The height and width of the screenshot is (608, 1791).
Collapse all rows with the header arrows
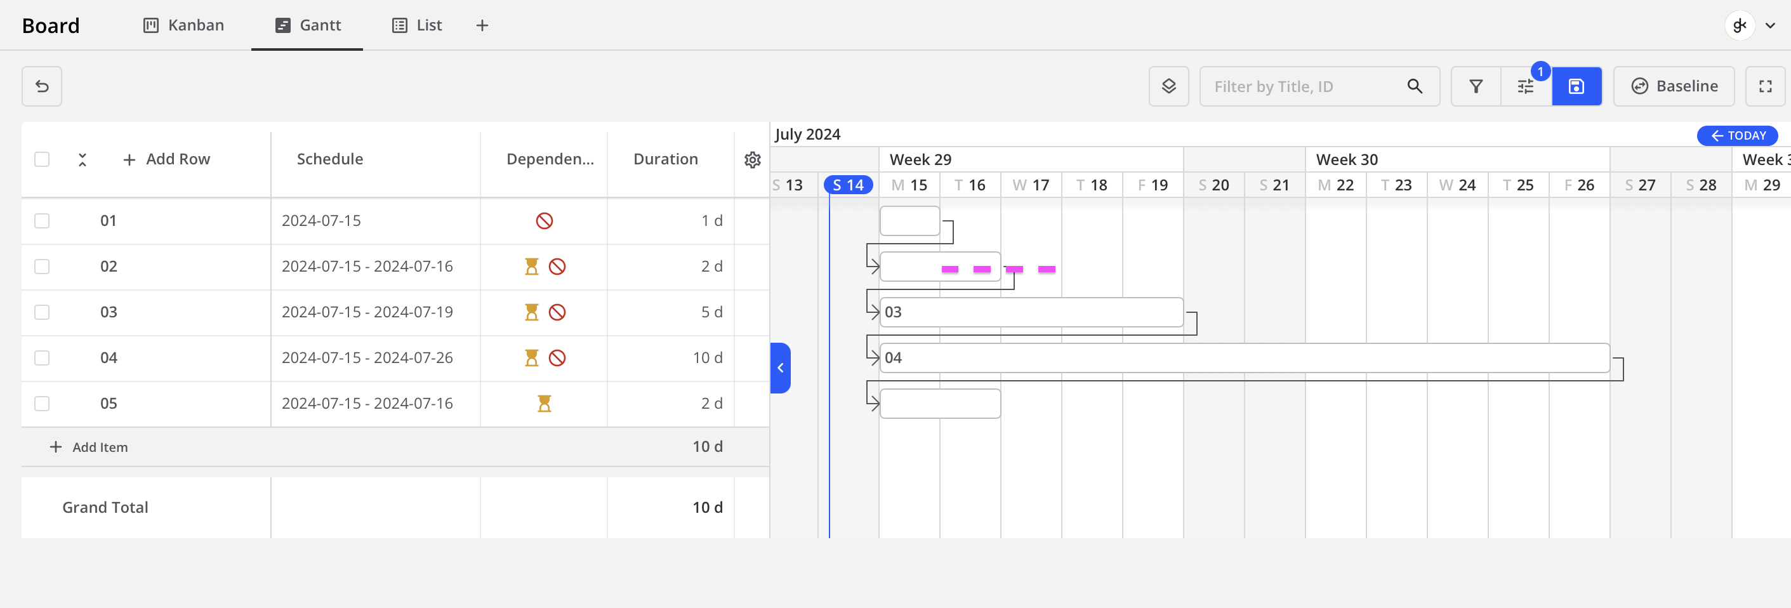point(82,159)
